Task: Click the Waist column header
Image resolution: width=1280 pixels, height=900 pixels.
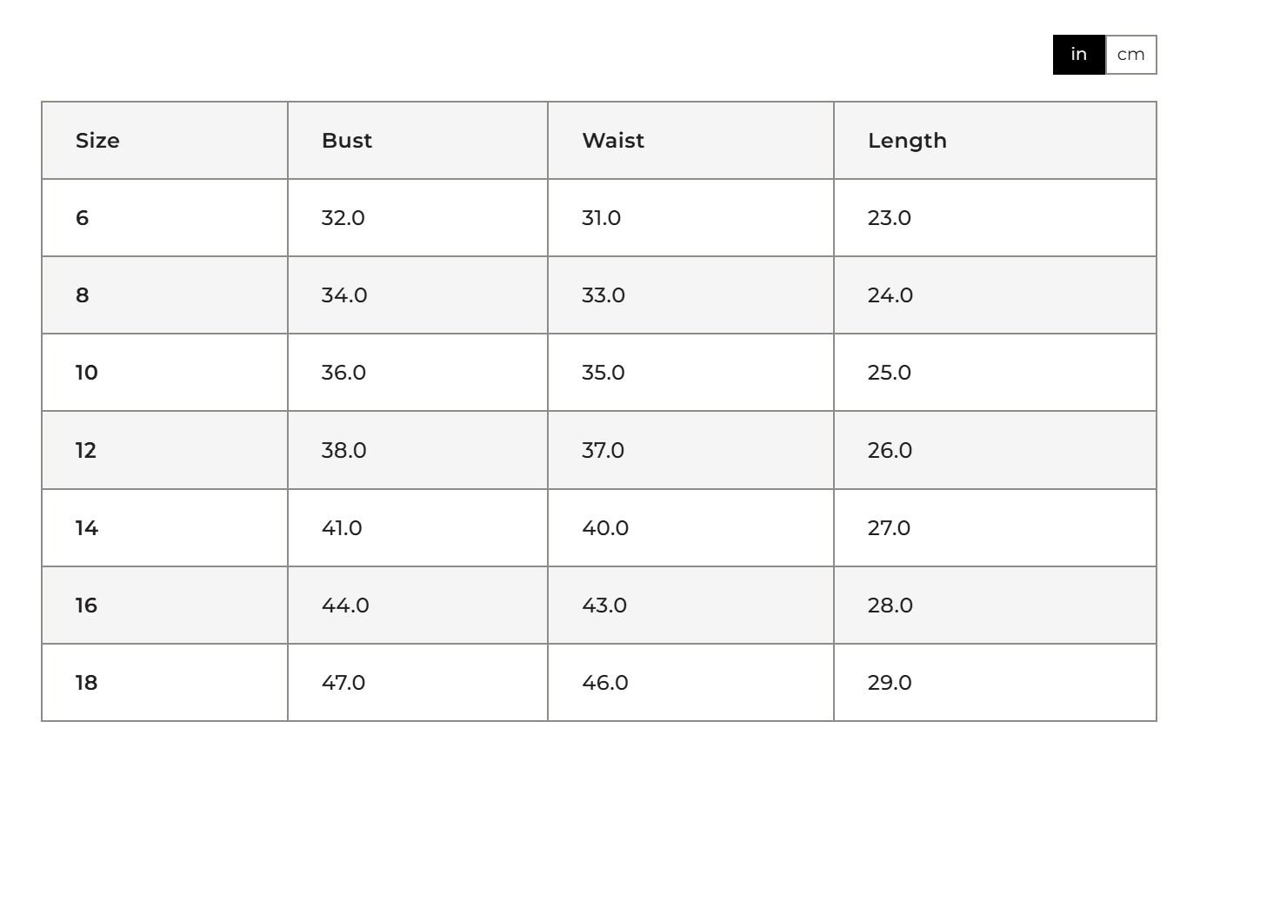Action: click(x=690, y=141)
